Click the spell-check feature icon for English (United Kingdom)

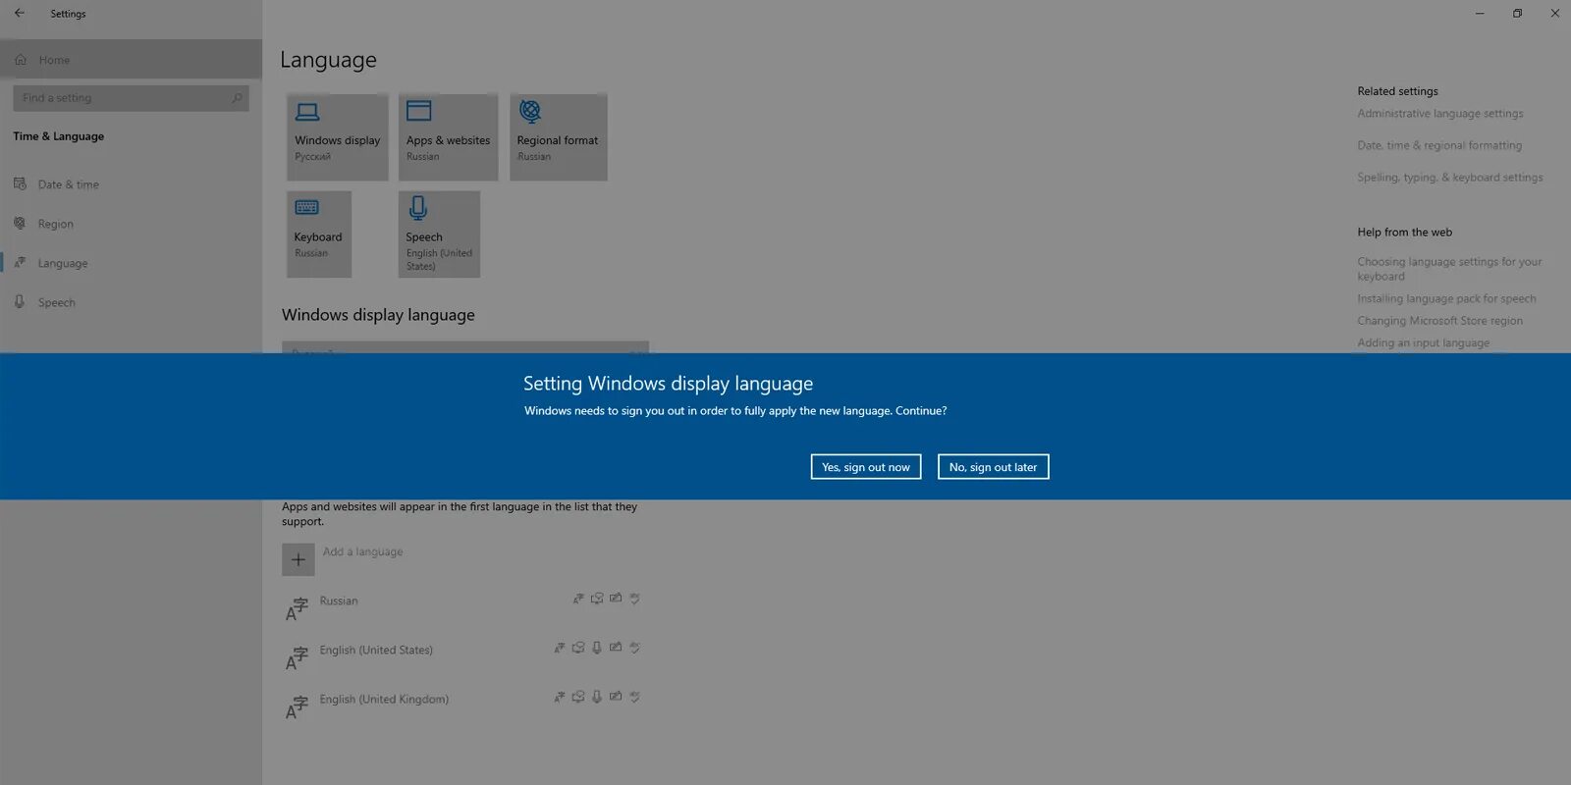coord(634,696)
